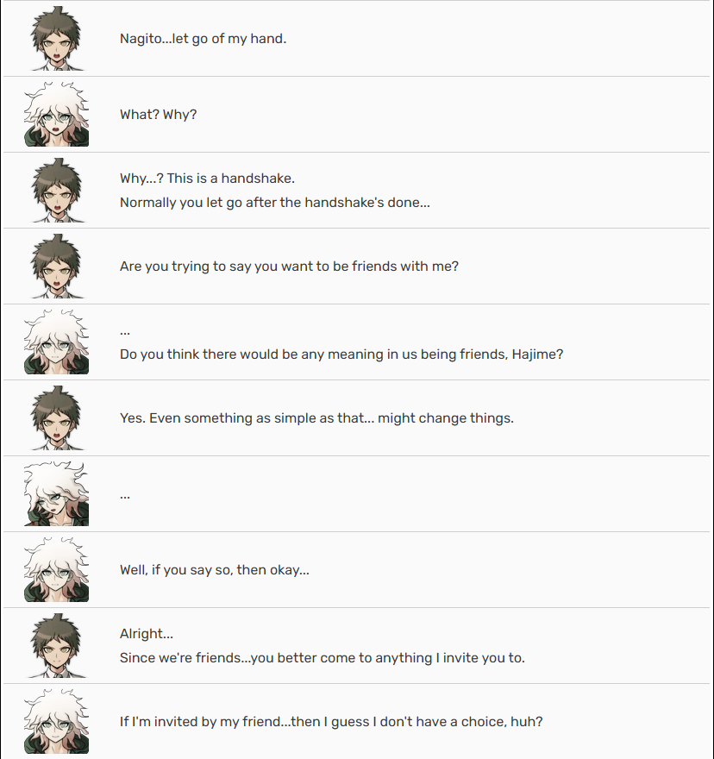Click Nagito's avatar beside "invited by my friend"
The width and height of the screenshot is (714, 759).
click(x=56, y=721)
